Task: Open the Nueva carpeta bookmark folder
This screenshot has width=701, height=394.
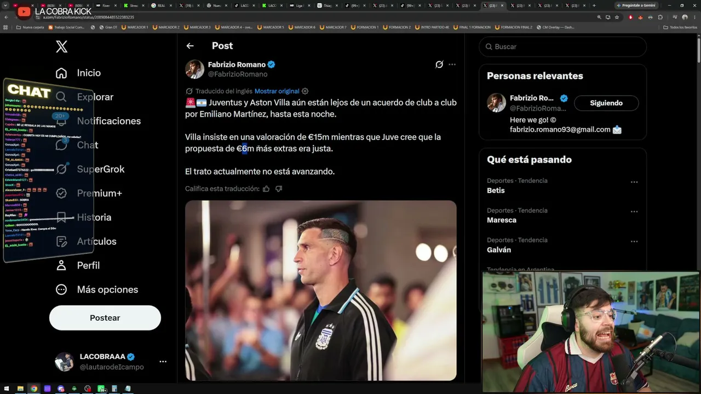Action: 30,27
